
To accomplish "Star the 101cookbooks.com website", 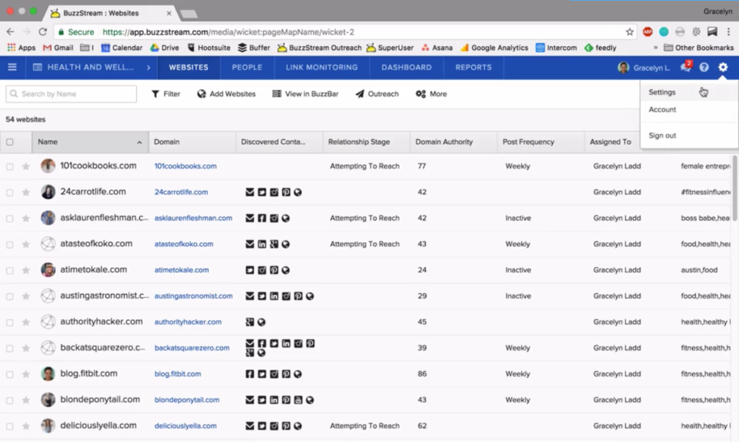I will [x=26, y=166].
